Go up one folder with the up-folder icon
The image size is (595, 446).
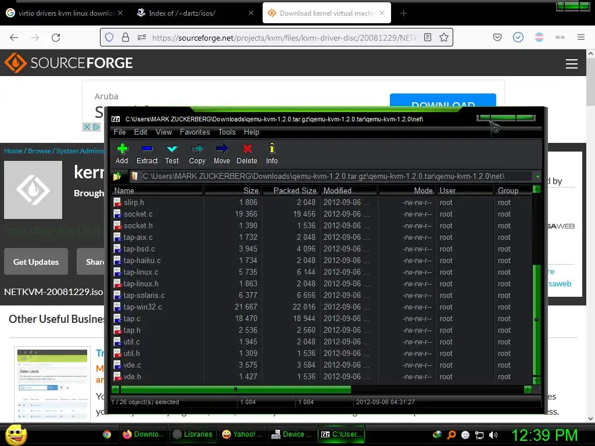117,176
